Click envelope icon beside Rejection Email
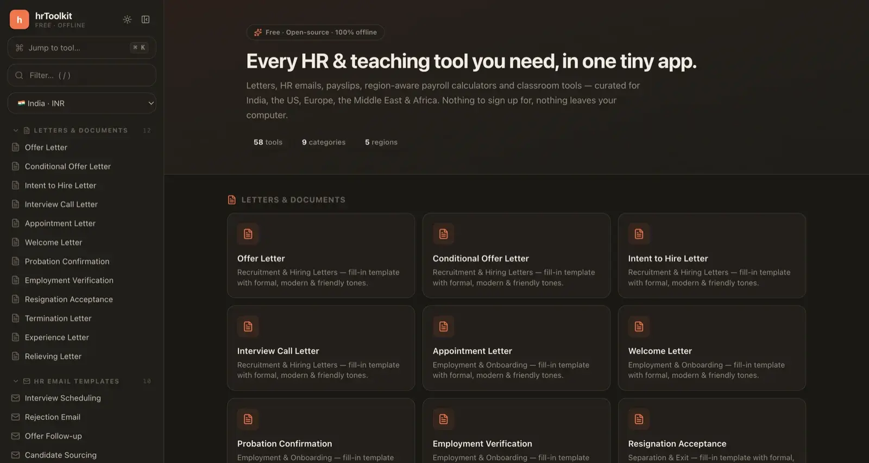 point(16,417)
